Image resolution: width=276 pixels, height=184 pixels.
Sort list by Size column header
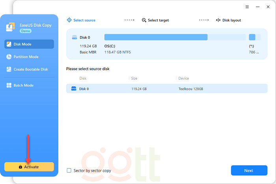pos(134,78)
